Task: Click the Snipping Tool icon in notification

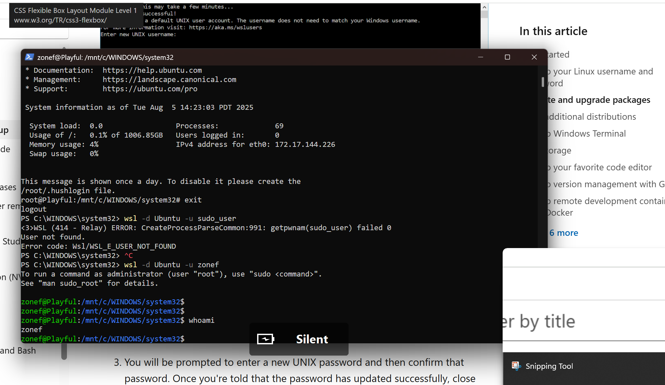Action: tap(516, 366)
